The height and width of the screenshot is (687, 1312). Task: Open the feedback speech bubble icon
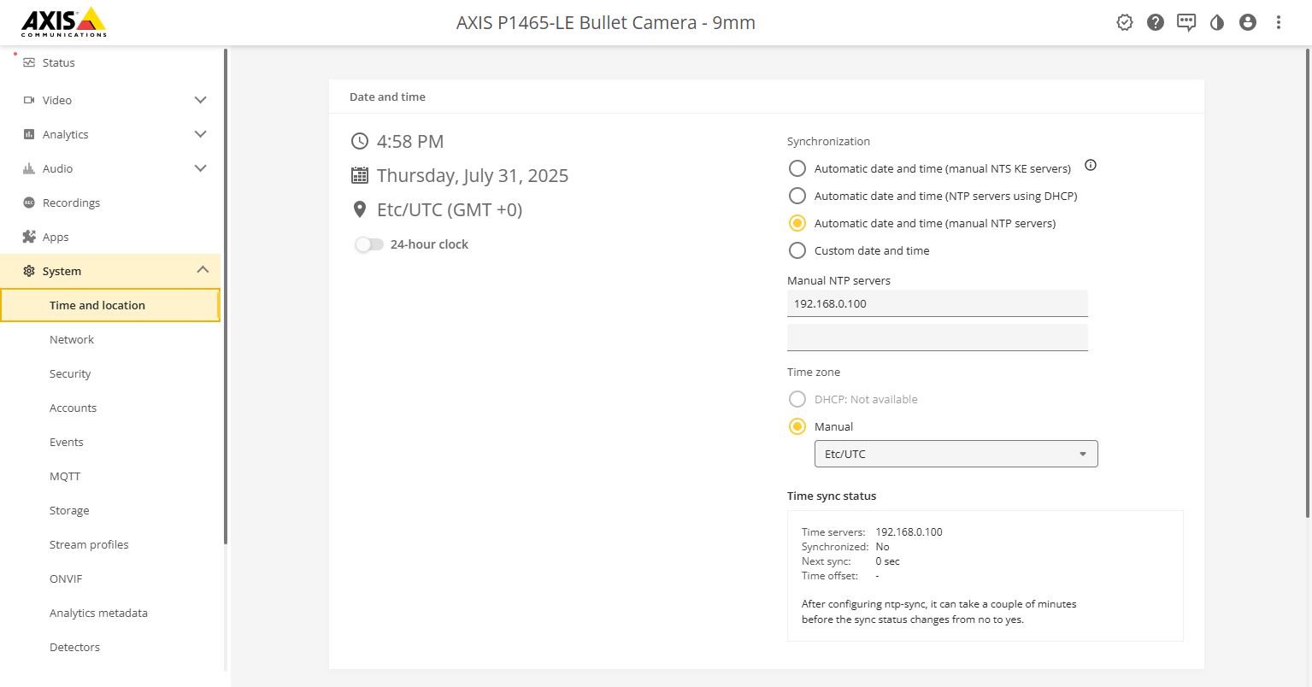pos(1186,23)
